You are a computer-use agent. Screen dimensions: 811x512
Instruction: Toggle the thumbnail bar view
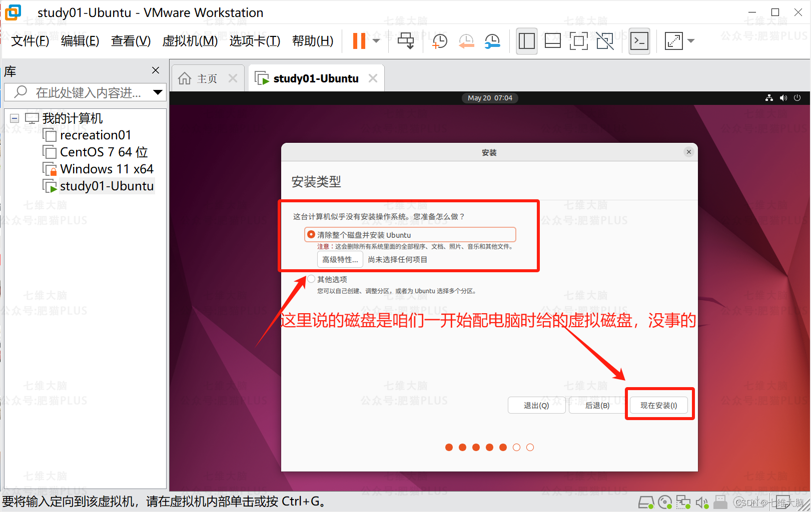click(552, 41)
